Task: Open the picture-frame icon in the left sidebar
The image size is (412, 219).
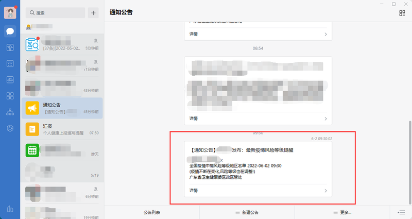Action: click(x=10, y=80)
